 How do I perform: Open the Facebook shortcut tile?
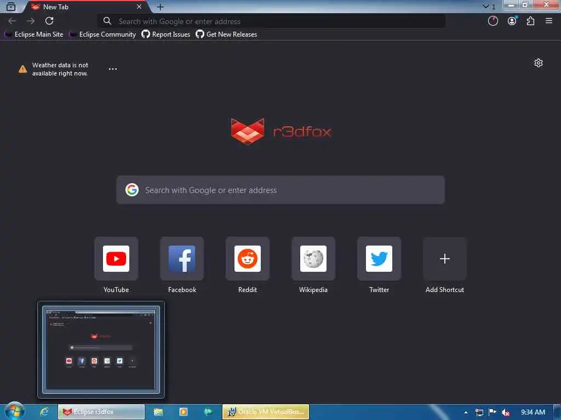[182, 259]
